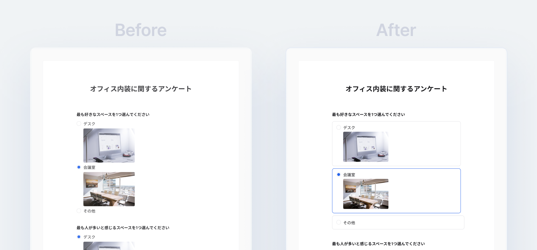Click the その他 label text in Before panel
This screenshot has width=537, height=250.
tap(89, 211)
